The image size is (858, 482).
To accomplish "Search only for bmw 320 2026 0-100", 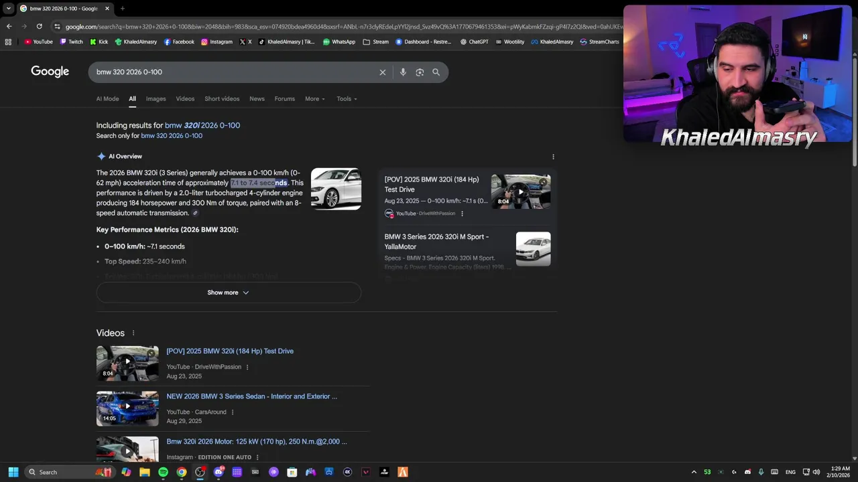I will pyautogui.click(x=172, y=136).
